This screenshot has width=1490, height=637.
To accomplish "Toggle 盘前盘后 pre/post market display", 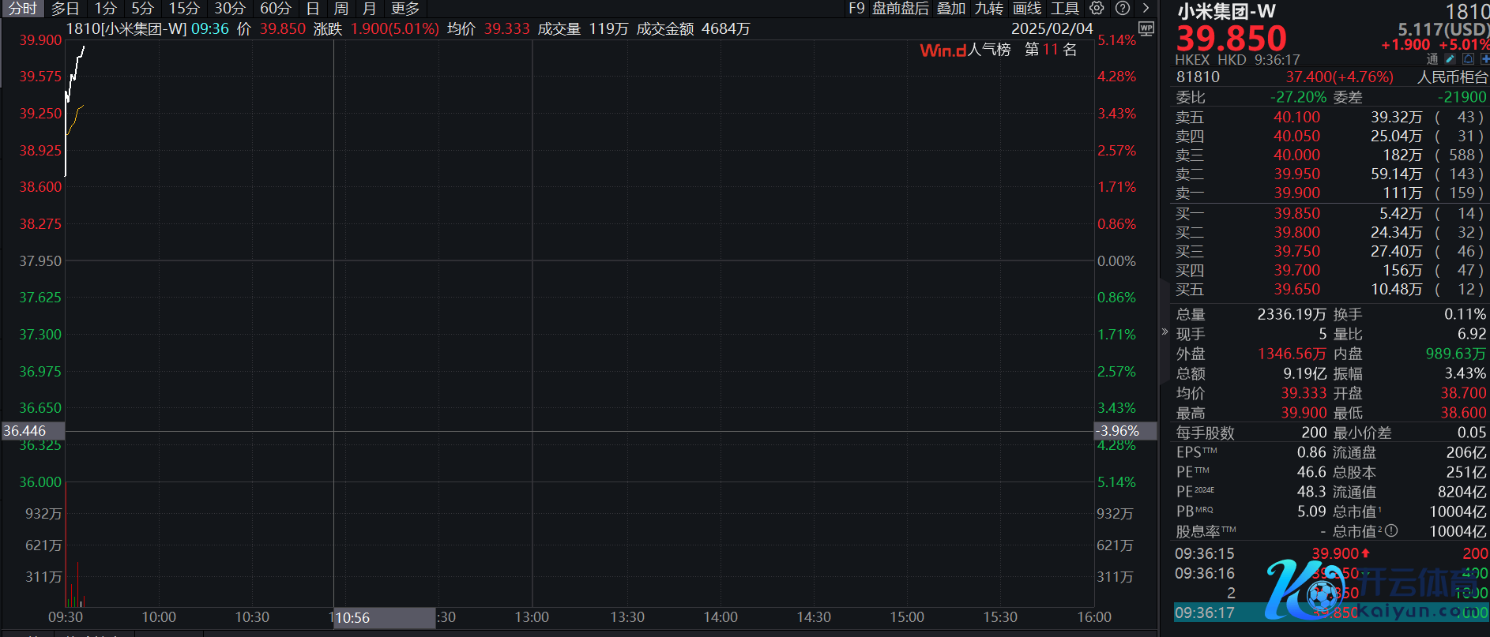I will (900, 9).
